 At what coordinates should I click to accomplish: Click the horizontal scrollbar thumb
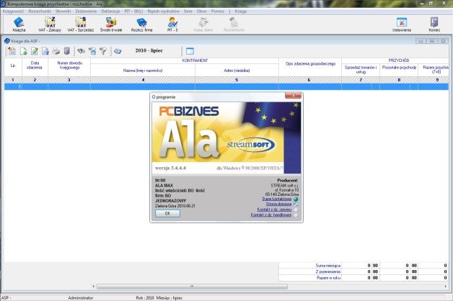(192, 287)
